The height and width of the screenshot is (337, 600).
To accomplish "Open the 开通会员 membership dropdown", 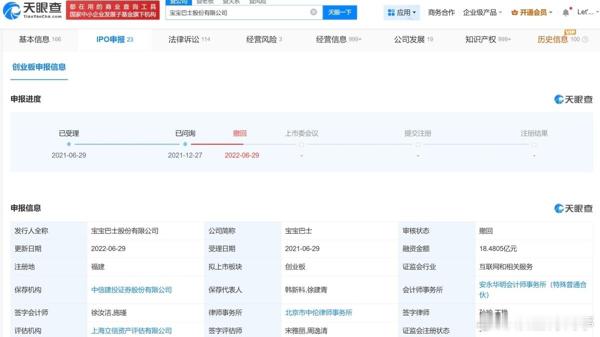I will tap(532, 12).
